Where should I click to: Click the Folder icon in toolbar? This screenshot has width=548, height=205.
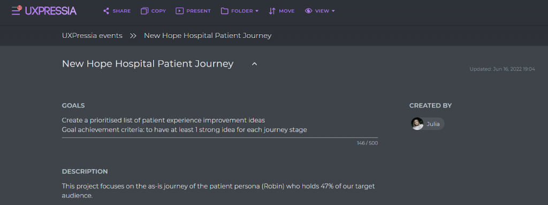click(x=224, y=11)
